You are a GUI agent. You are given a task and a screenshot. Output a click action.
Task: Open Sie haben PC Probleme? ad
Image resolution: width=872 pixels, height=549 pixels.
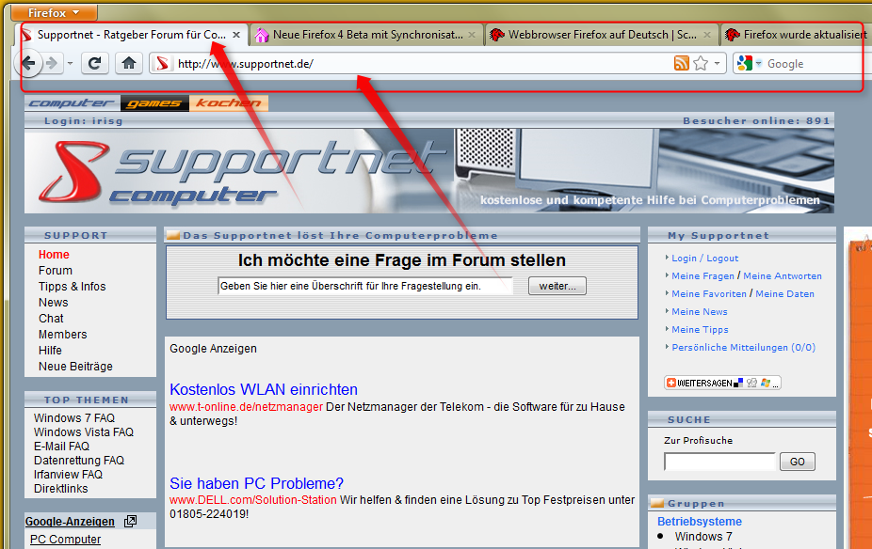click(256, 483)
